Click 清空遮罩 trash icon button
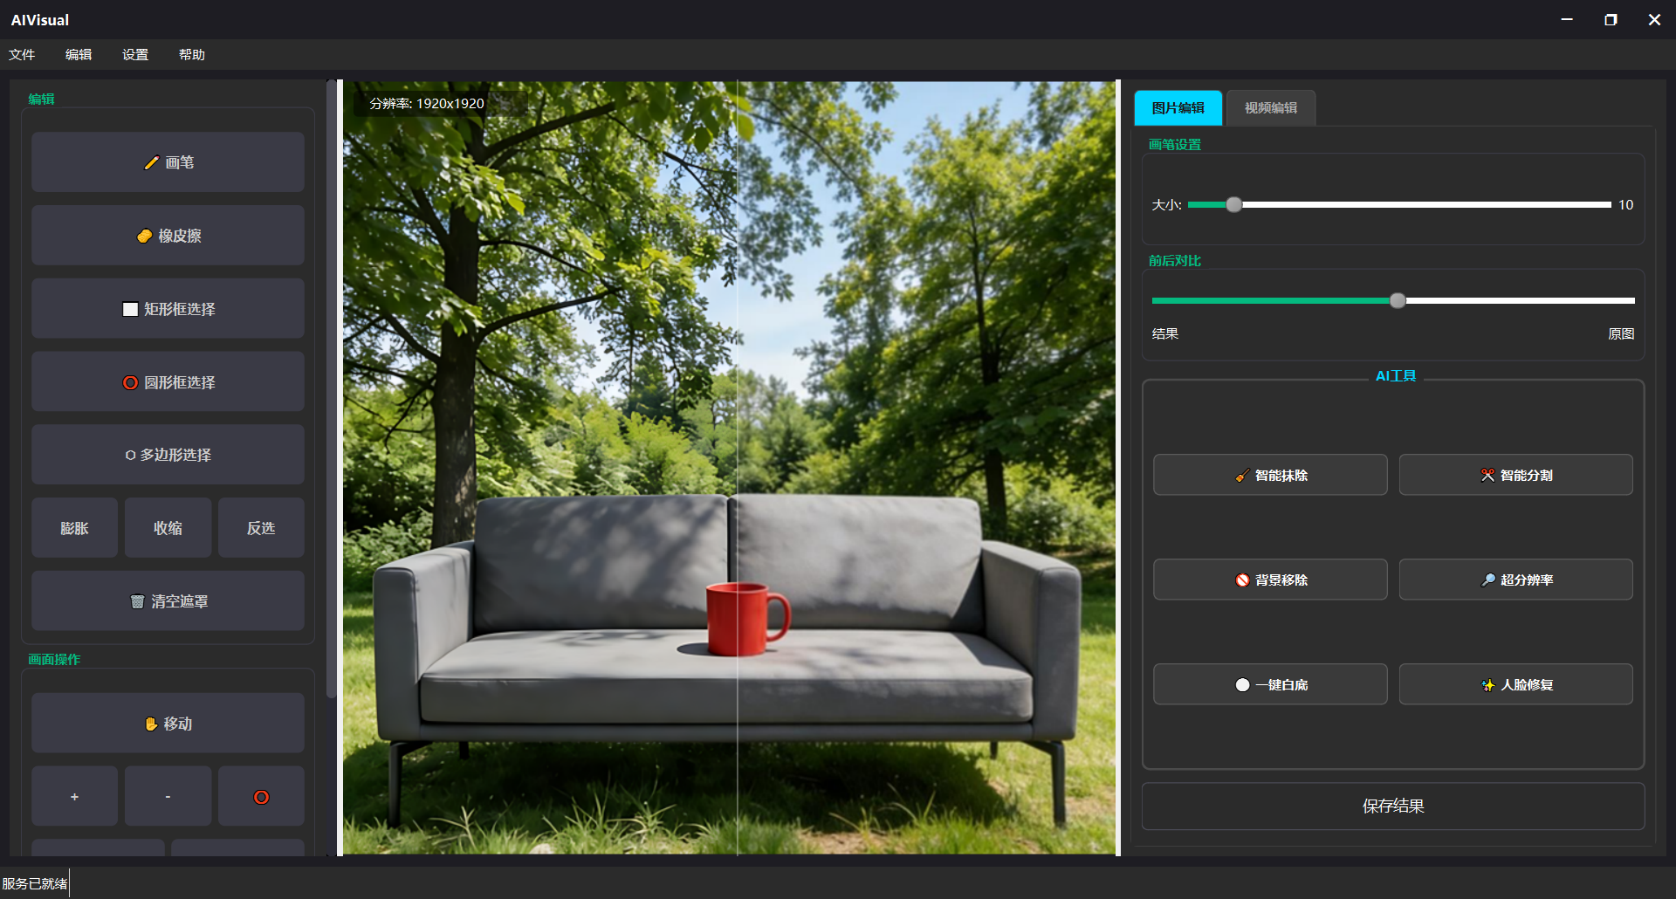This screenshot has height=899, width=1676. [x=168, y=601]
